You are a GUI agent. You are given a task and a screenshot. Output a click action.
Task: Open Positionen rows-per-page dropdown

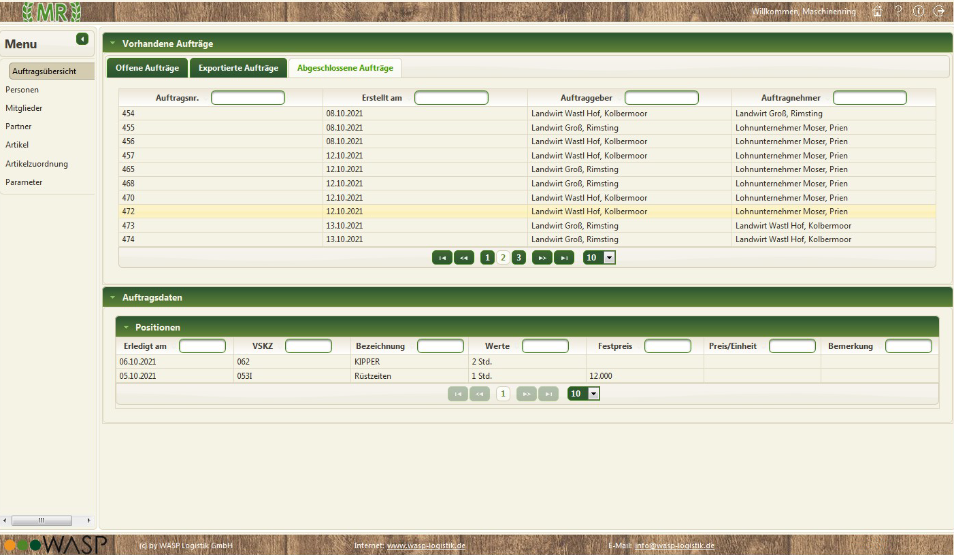coord(593,394)
